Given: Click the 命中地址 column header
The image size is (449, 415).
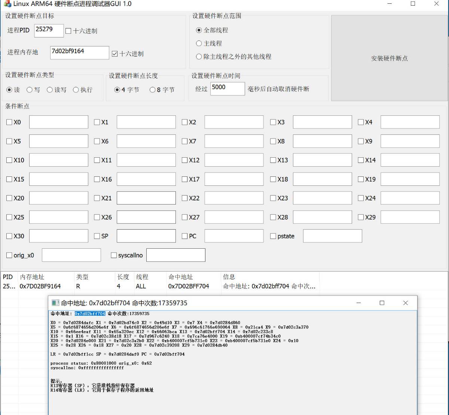Looking at the screenshot, I should pos(194,277).
